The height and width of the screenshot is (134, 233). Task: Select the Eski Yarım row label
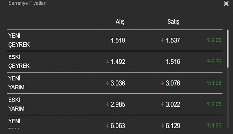click(x=16, y=104)
